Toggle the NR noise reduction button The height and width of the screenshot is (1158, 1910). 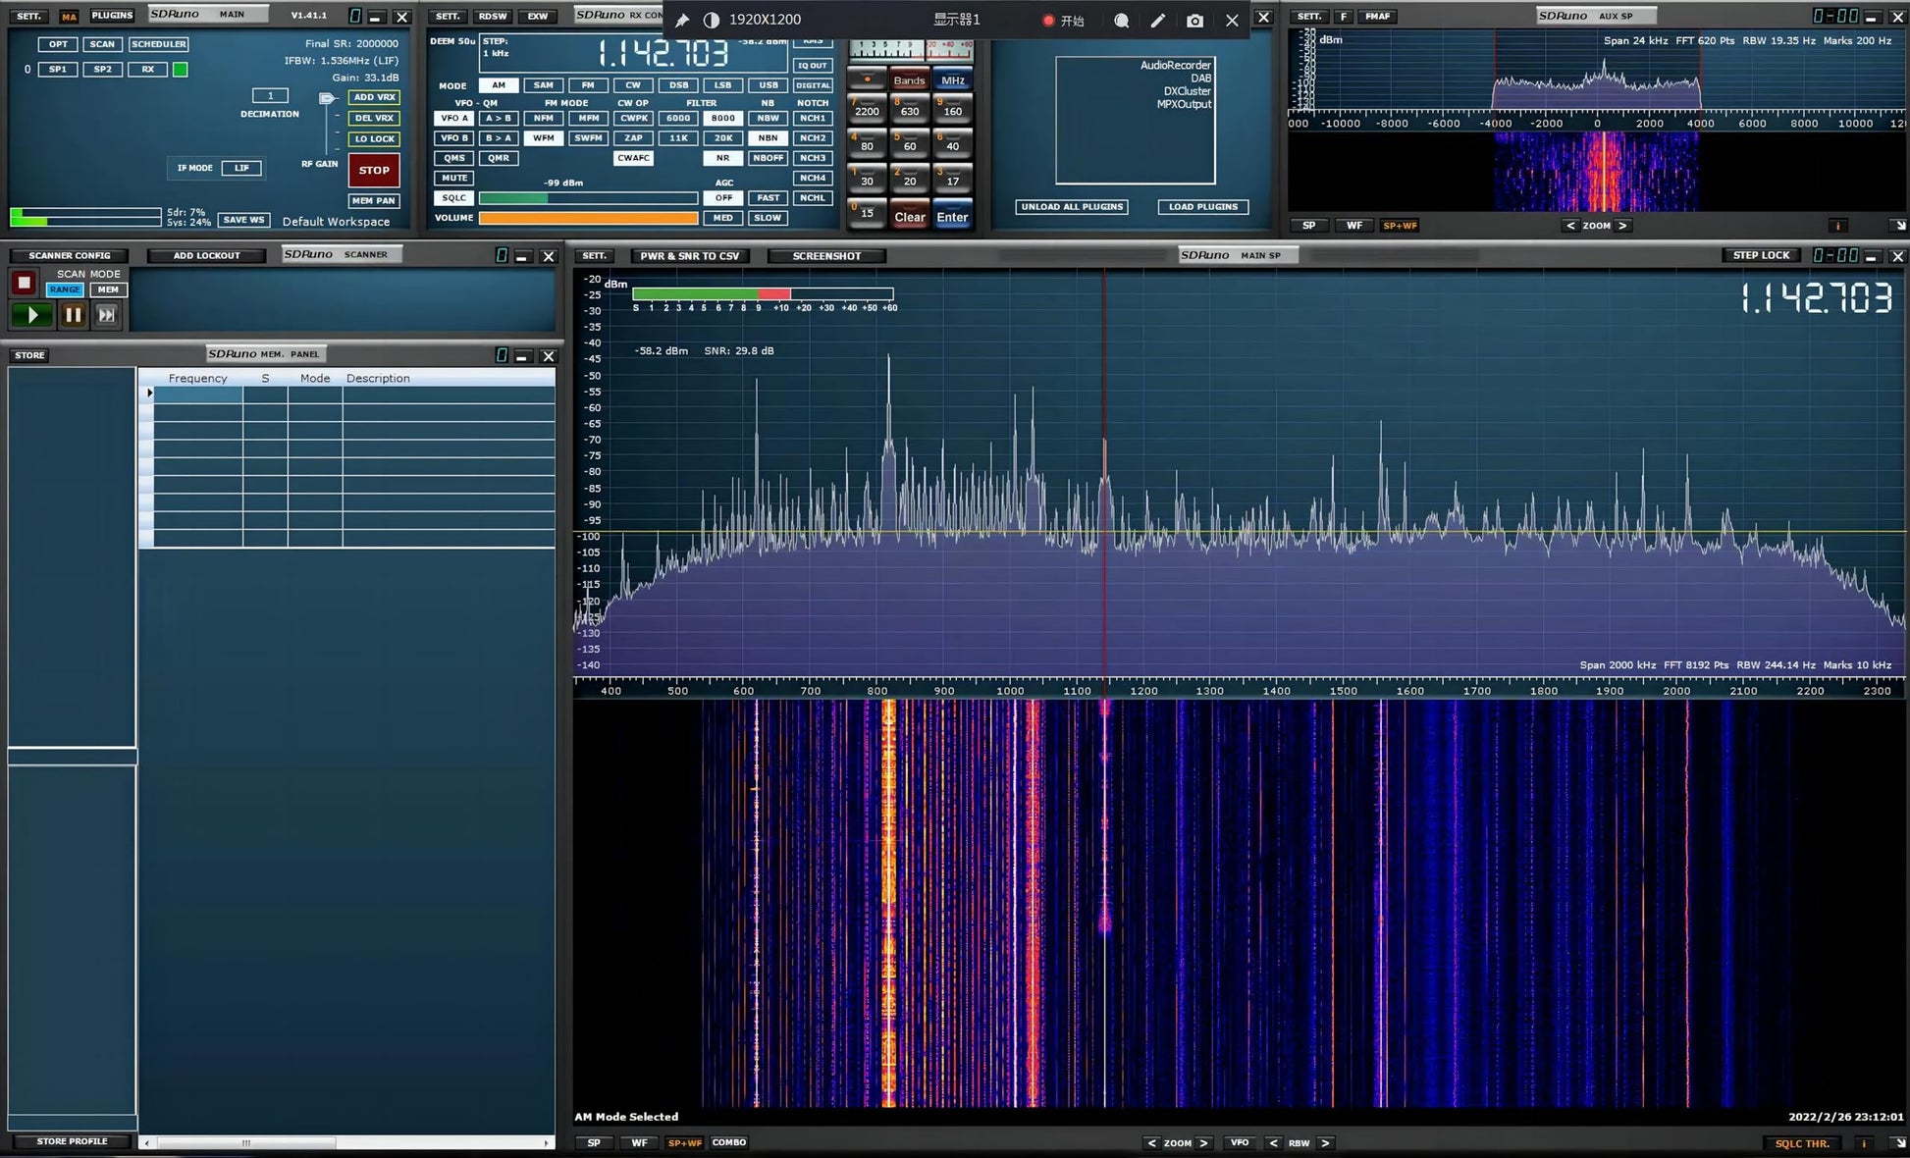pyautogui.click(x=722, y=158)
